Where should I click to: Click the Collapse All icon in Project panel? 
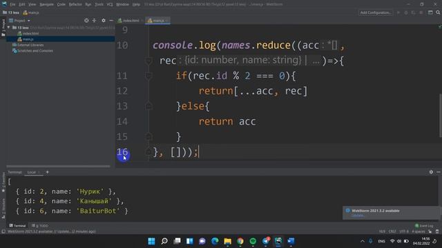[94, 21]
